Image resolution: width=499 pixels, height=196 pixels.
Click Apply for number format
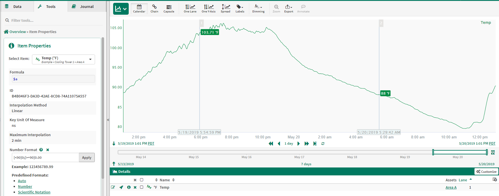click(87, 158)
